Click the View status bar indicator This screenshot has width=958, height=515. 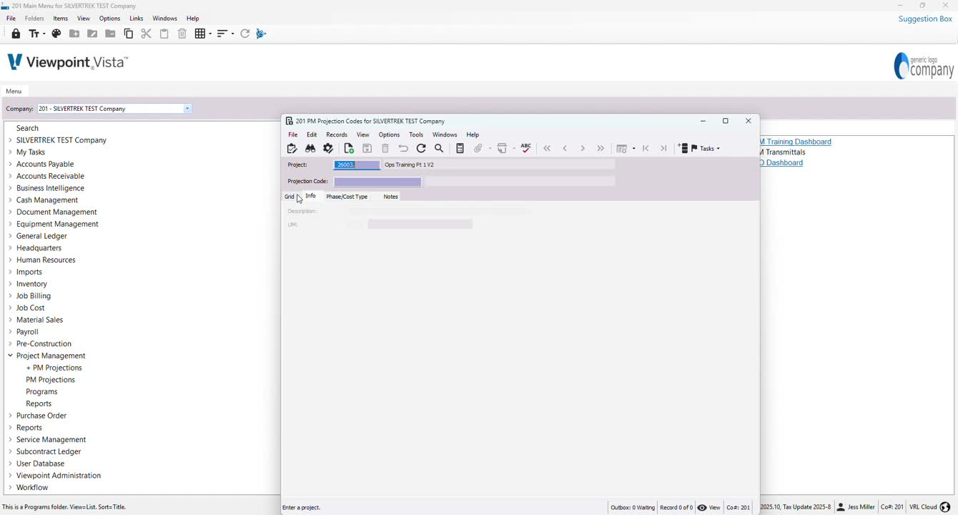point(709,508)
